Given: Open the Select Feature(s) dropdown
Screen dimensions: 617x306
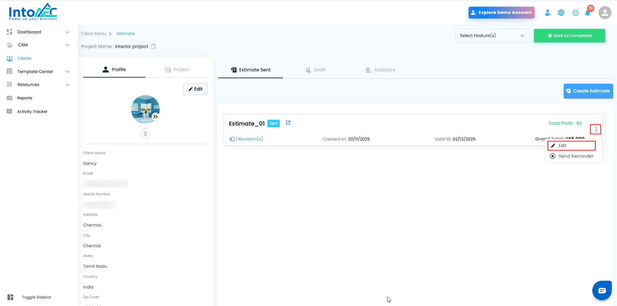Looking at the screenshot, I should tap(492, 36).
